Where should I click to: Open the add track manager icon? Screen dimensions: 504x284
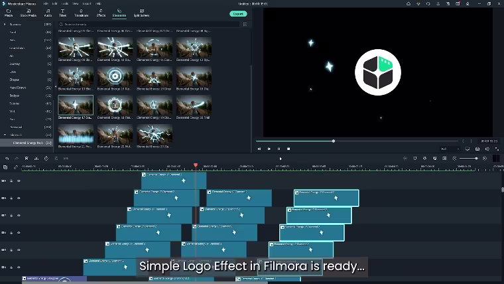tap(5, 167)
